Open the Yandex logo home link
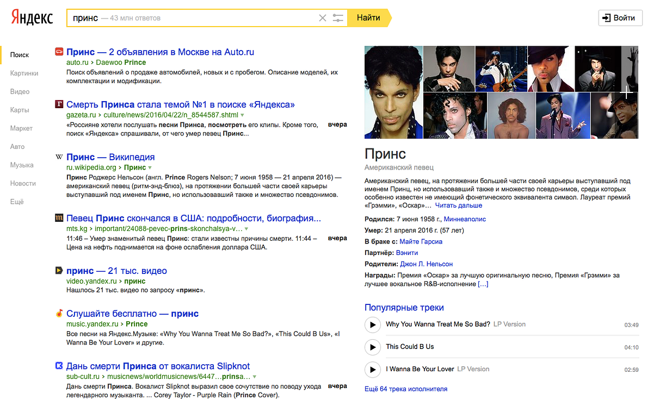 point(32,18)
